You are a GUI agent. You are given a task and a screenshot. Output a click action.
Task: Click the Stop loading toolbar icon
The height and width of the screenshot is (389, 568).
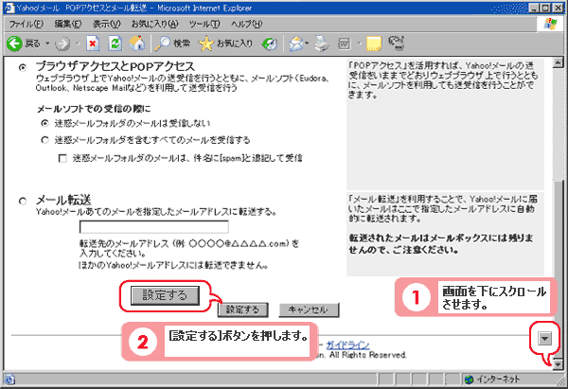[93, 44]
